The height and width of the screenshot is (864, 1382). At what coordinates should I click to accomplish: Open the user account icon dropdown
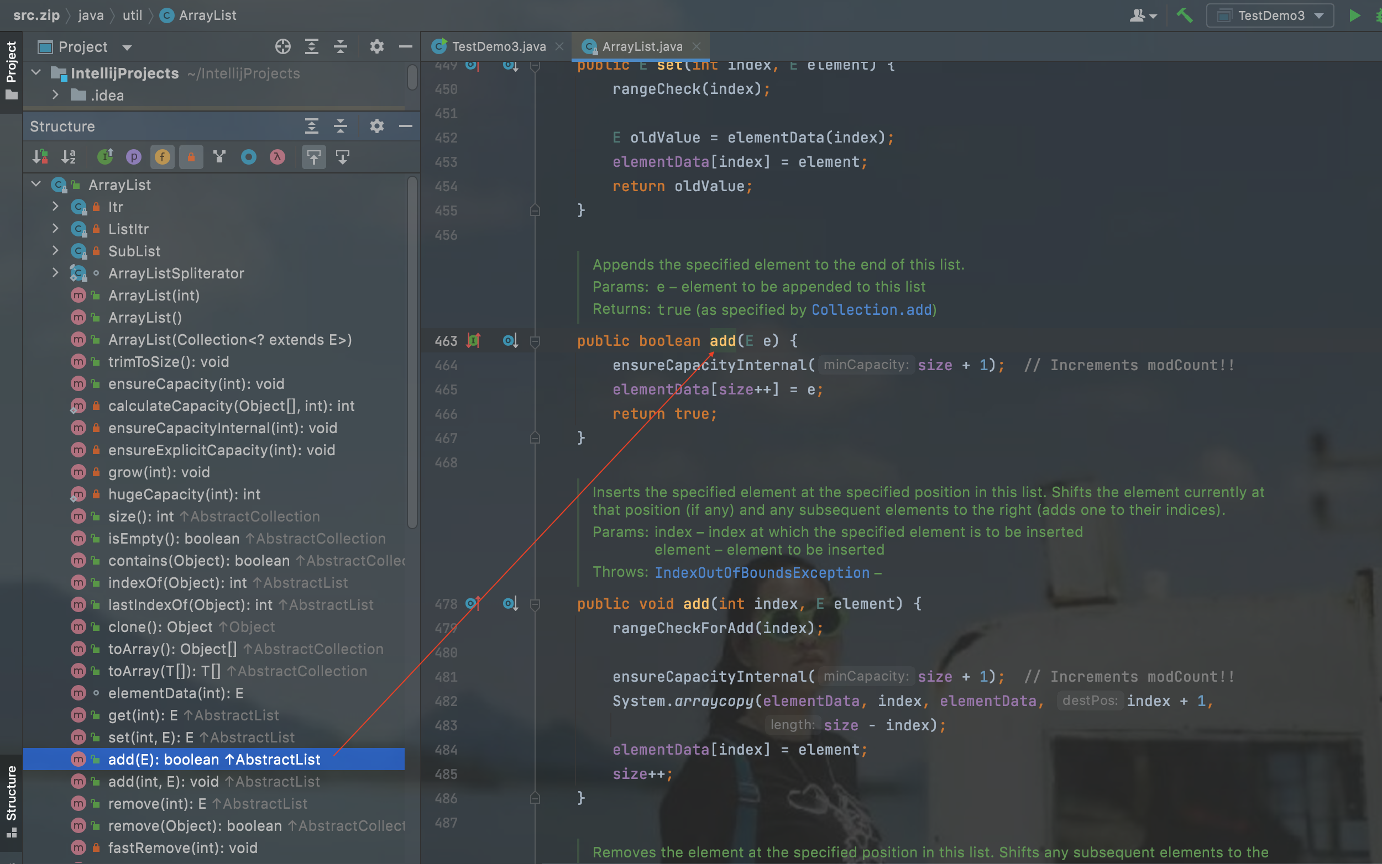(x=1143, y=15)
